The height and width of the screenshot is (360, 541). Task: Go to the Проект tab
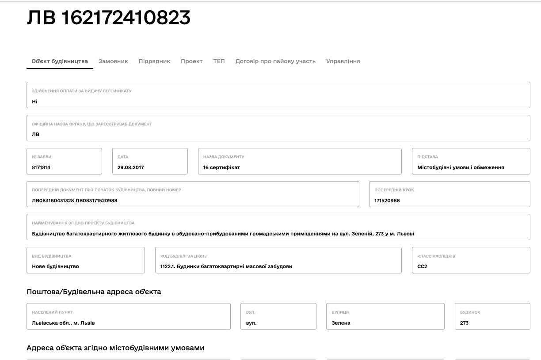[x=191, y=61]
